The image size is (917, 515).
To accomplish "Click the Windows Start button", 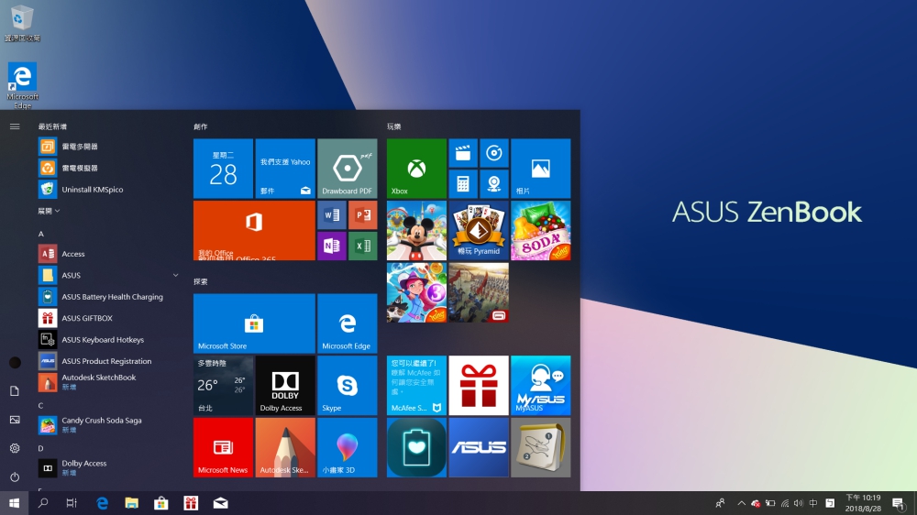I will (x=14, y=503).
